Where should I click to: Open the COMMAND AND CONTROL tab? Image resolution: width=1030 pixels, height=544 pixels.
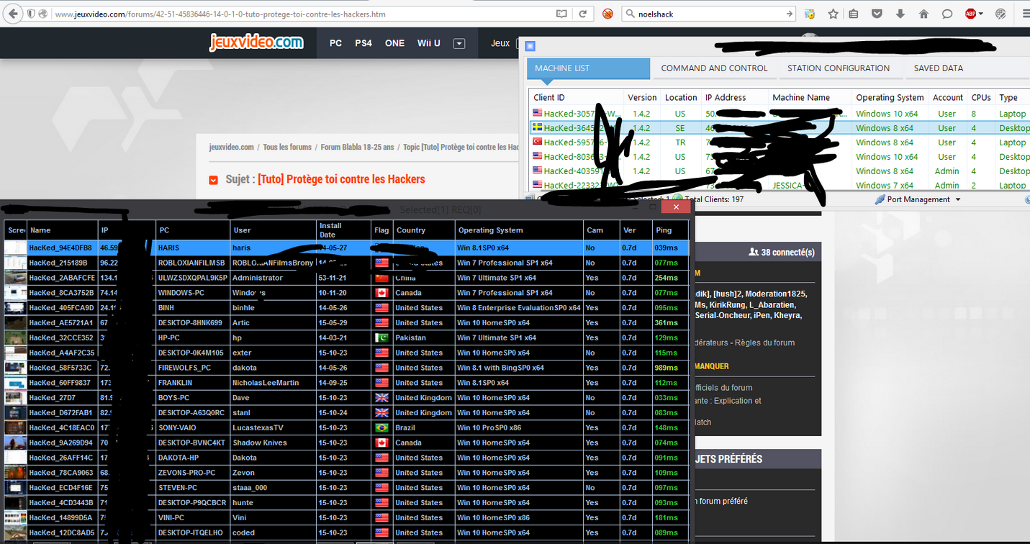pos(714,68)
